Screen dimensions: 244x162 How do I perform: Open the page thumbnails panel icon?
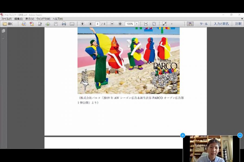tap(4, 31)
